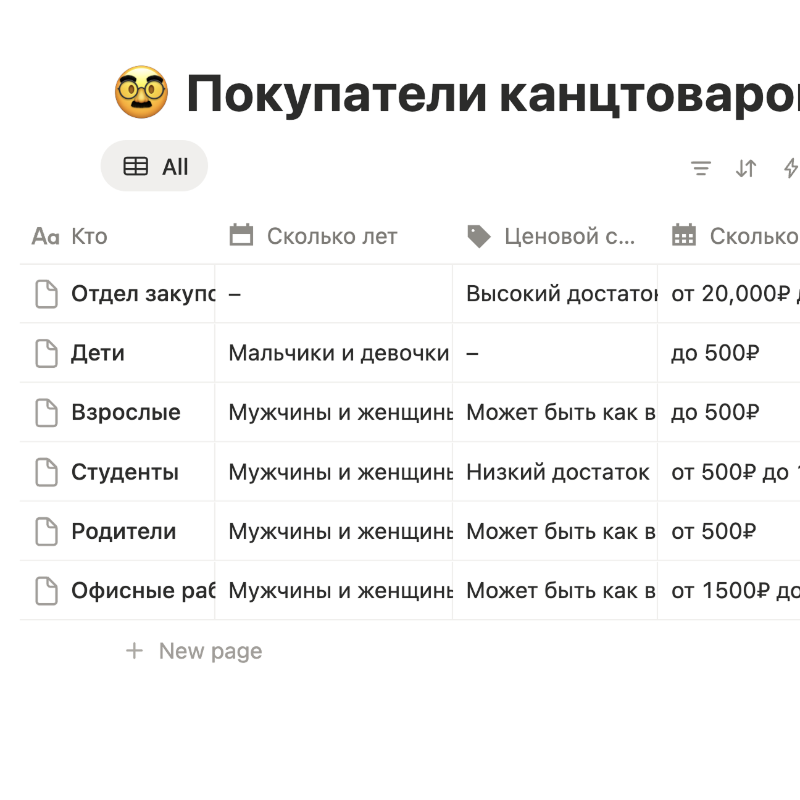The width and height of the screenshot is (800, 800).
Task: Click the sort arrows icon
Action: click(x=746, y=168)
